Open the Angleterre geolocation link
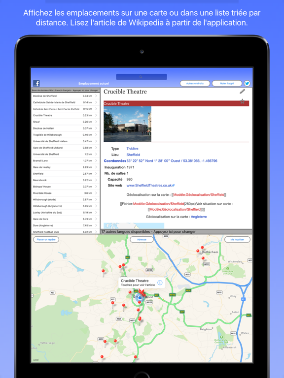The width and height of the screenshot is (284, 378). (x=199, y=217)
